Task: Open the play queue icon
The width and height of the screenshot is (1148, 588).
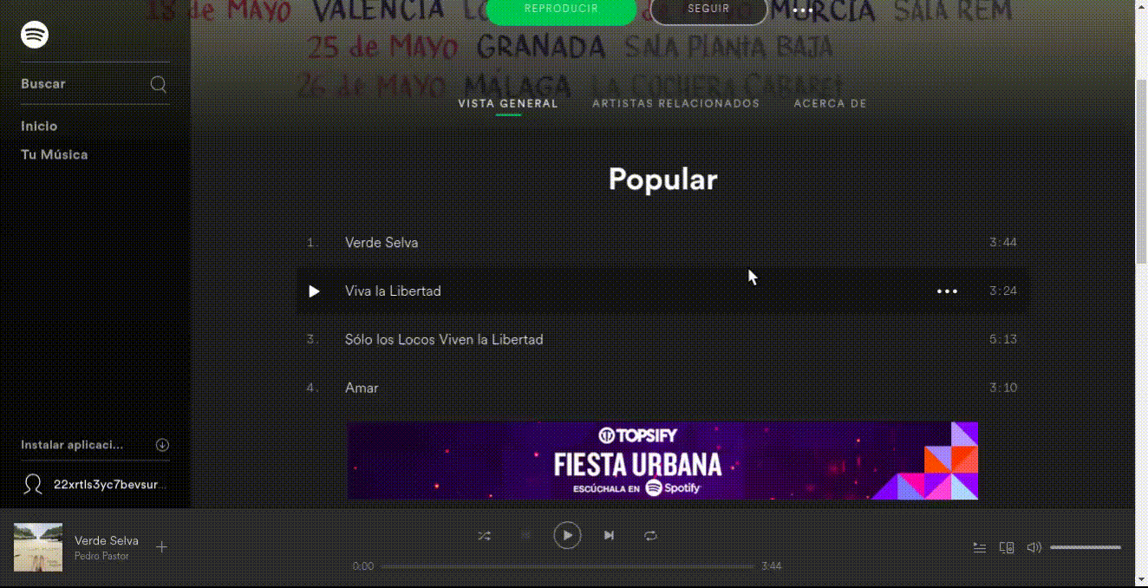Action: pos(979,547)
